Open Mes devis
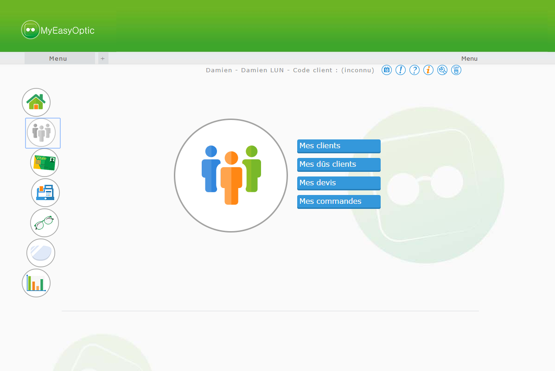Viewport: 555px width, 371px height. pos(339,183)
